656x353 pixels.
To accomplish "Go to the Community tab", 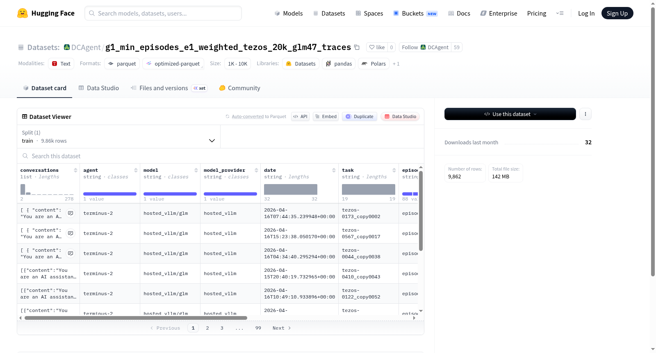I will tap(240, 88).
